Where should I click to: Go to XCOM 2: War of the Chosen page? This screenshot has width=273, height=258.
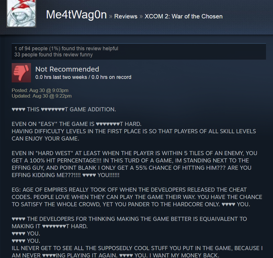point(184,16)
